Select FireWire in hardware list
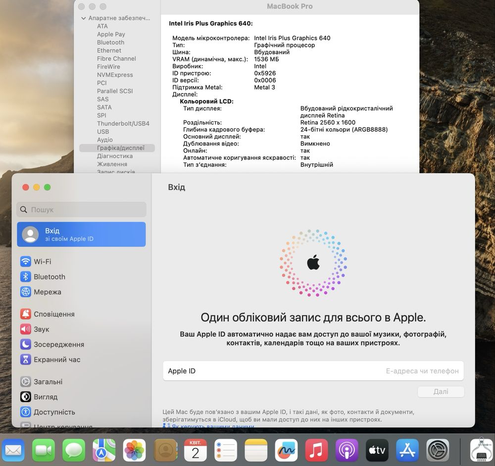495x466 pixels. [x=108, y=67]
